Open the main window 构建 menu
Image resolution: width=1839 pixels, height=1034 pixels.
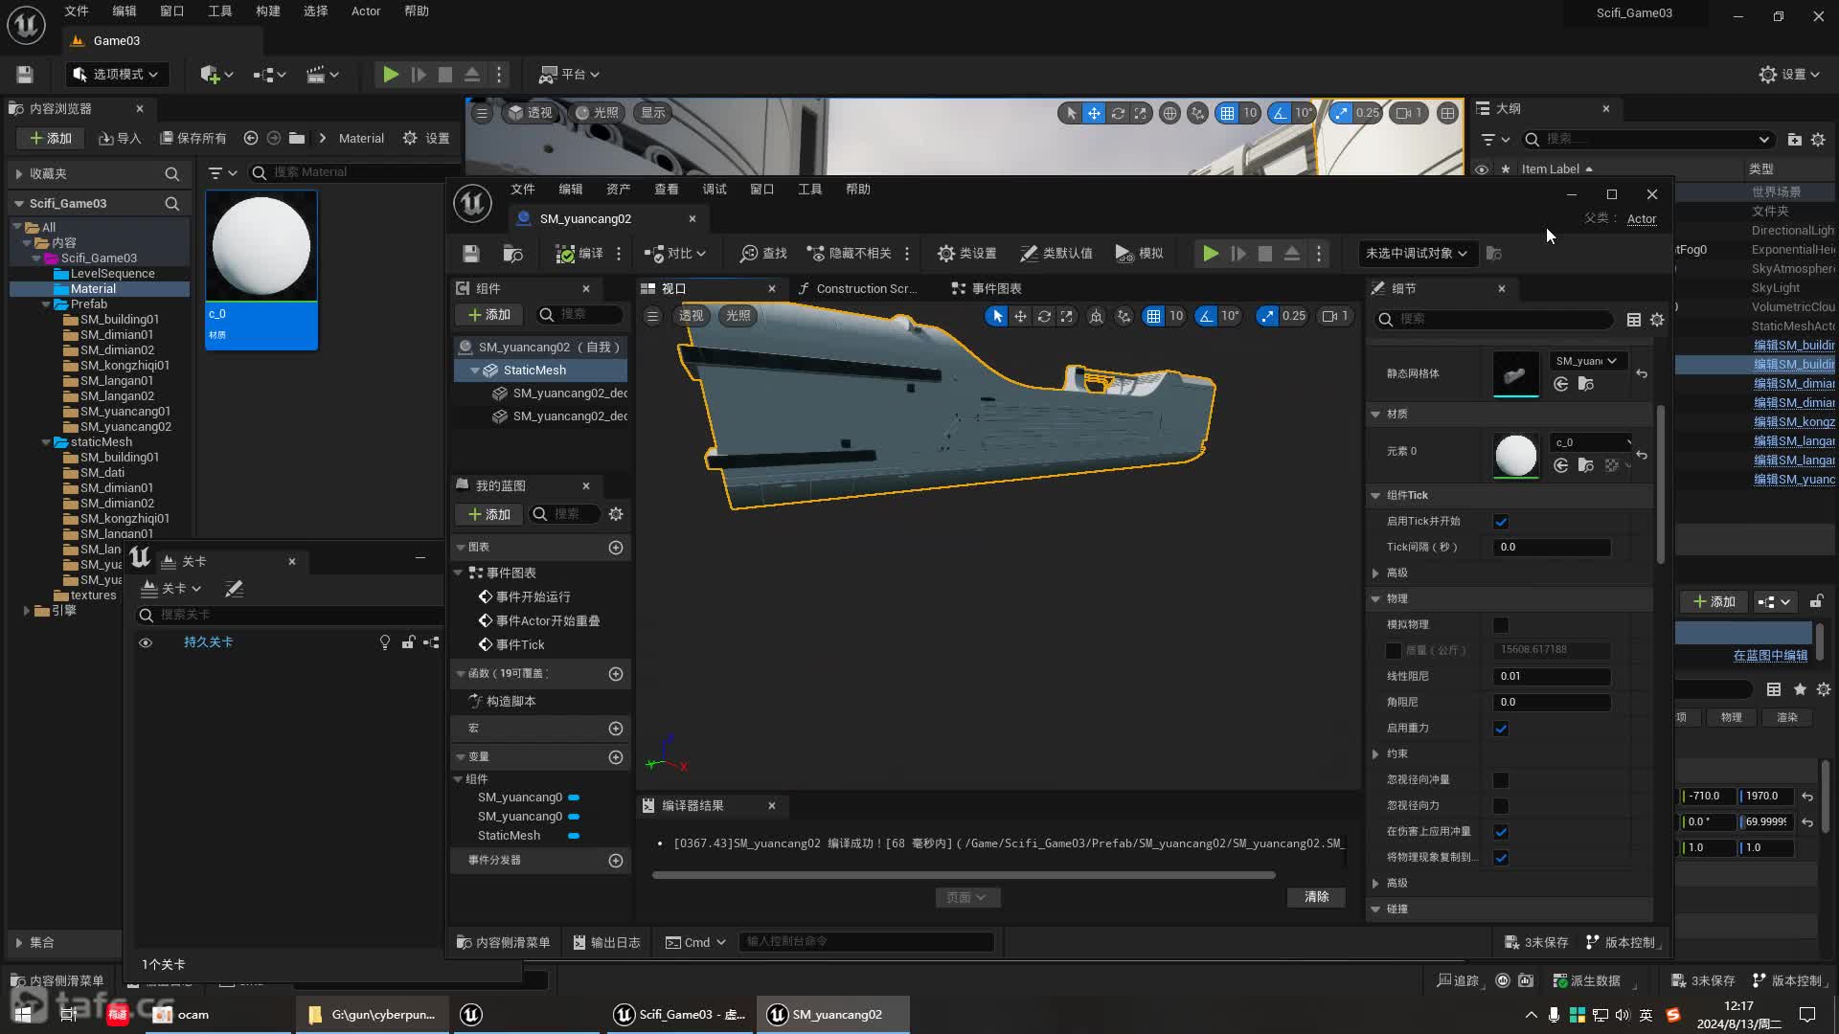point(267,11)
